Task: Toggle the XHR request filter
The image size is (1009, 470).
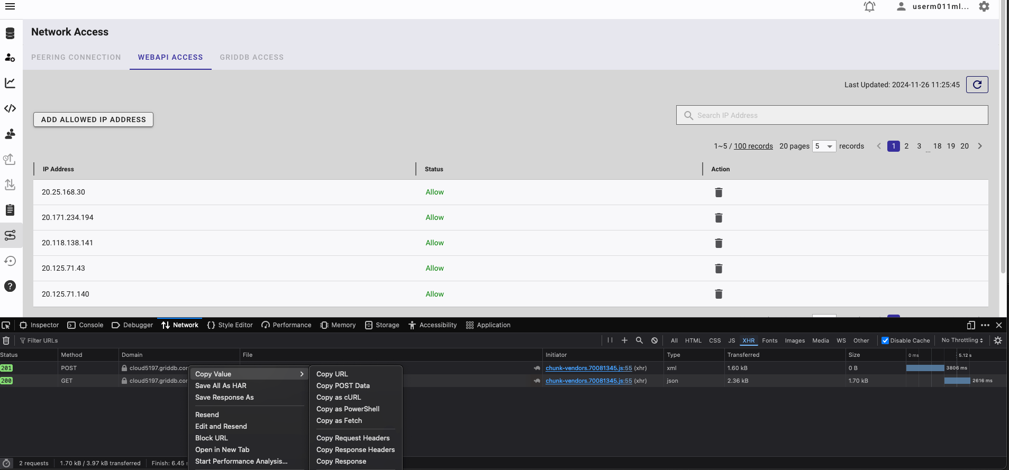Action: point(748,340)
